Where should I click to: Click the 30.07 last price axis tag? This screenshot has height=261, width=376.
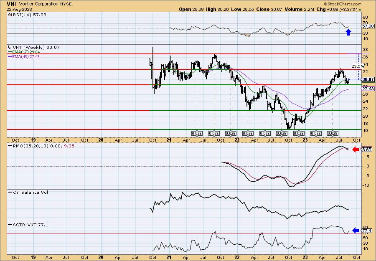[368, 80]
